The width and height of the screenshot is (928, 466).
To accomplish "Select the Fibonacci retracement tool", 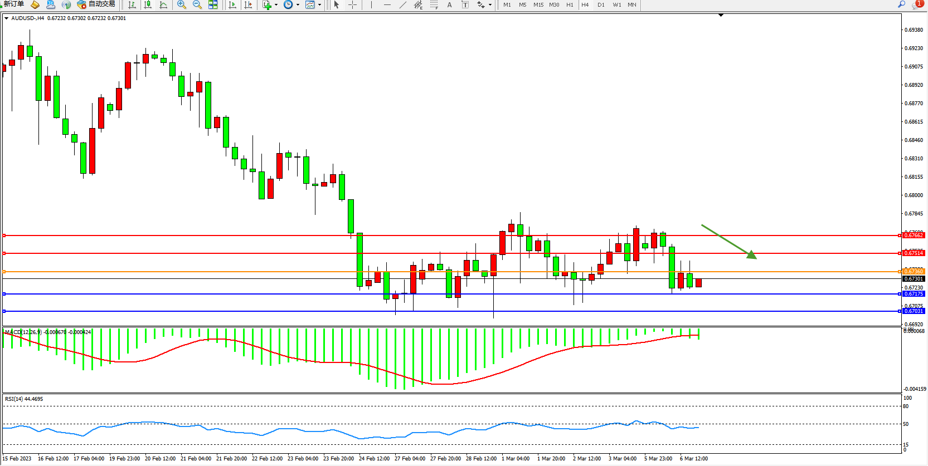I will [434, 4].
